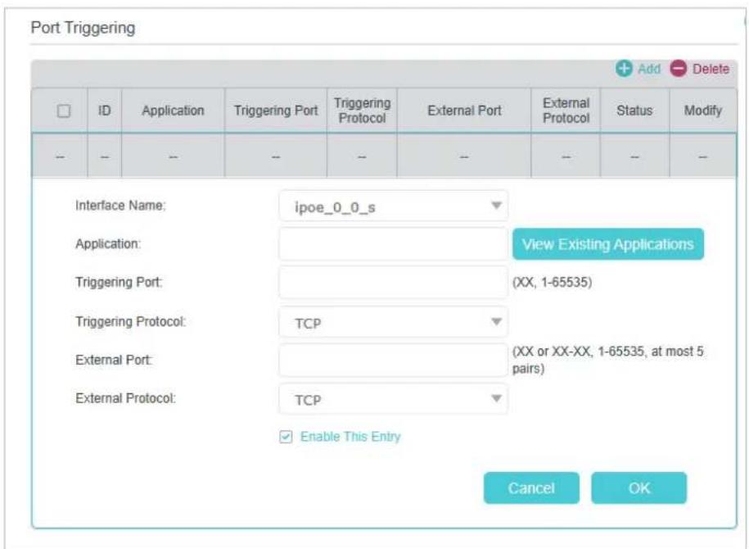Focus the Triggering Port input field
The width and height of the screenshot is (749, 549).
coord(393,283)
